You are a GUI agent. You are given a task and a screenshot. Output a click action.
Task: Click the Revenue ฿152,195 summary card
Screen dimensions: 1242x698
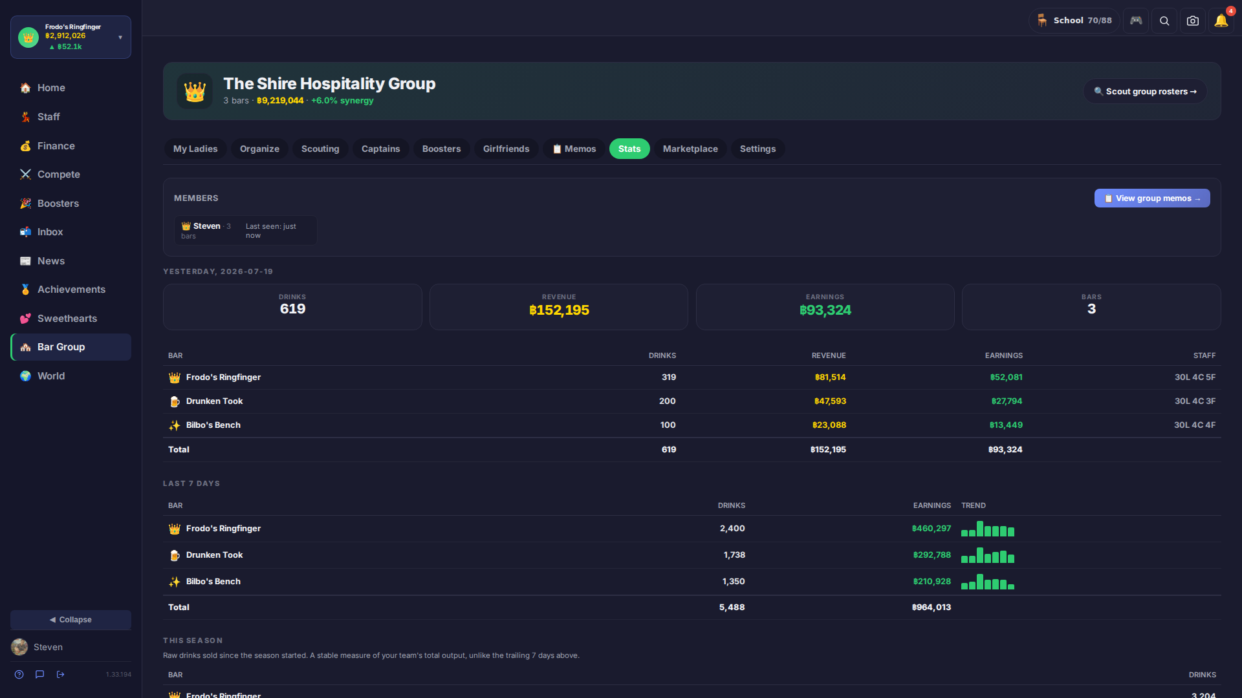(x=559, y=307)
